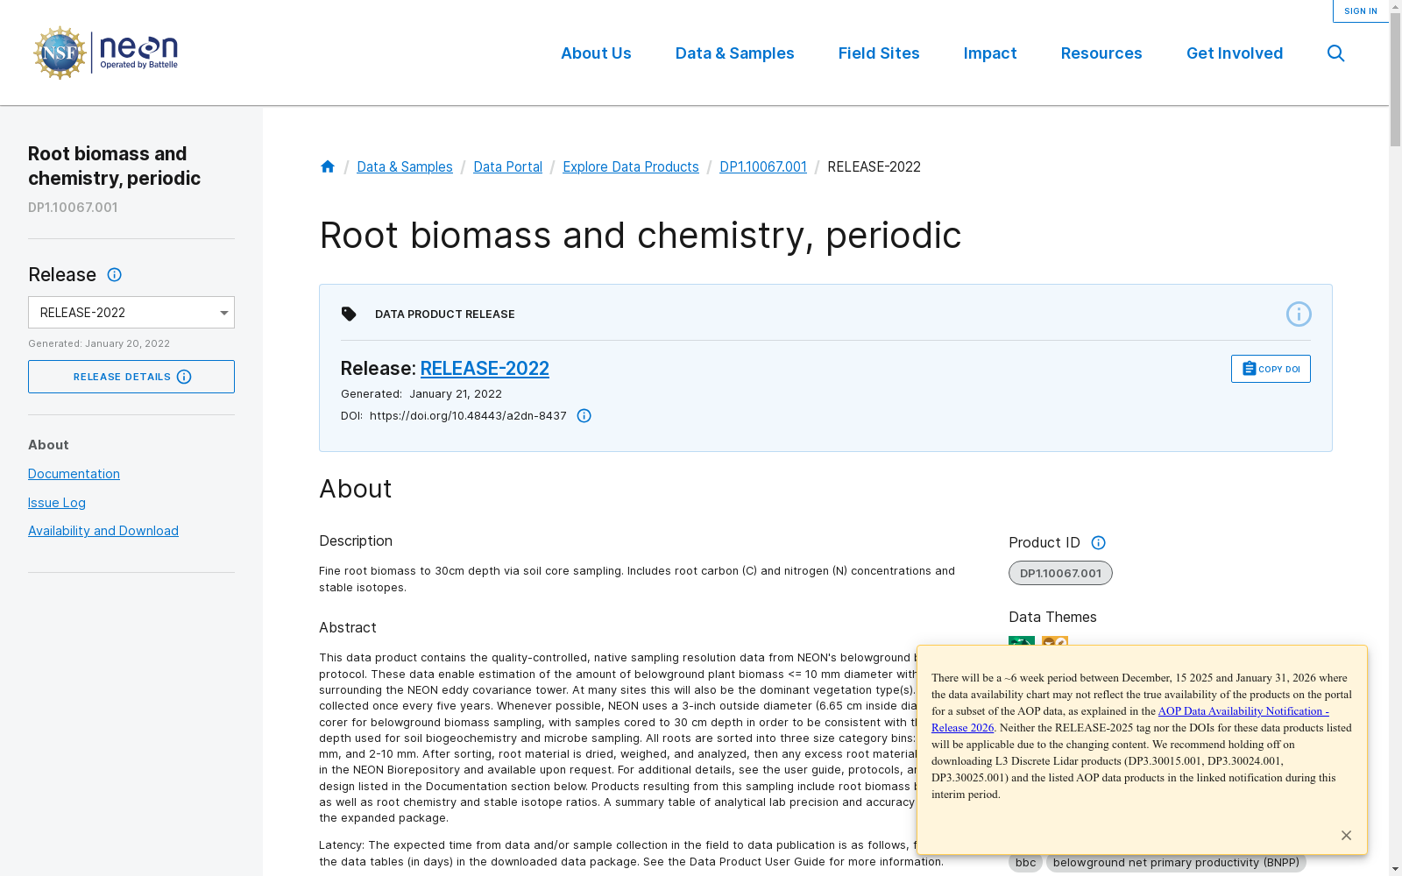Open the site search magnifier
This screenshot has width=1402, height=876.
[1335, 53]
